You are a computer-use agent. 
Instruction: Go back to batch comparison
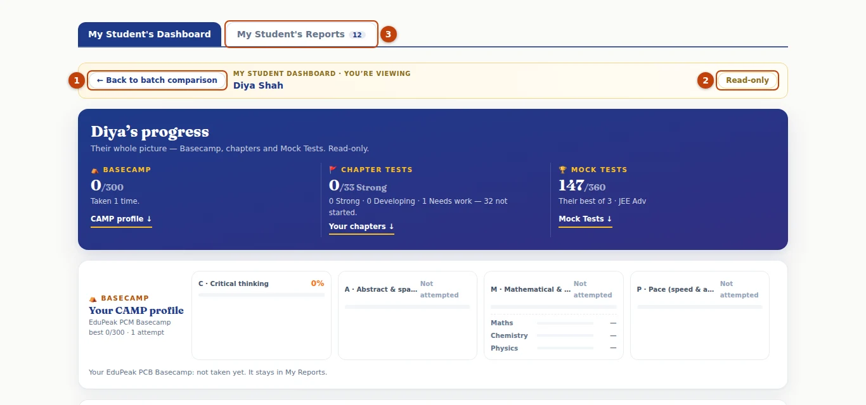[157, 80]
